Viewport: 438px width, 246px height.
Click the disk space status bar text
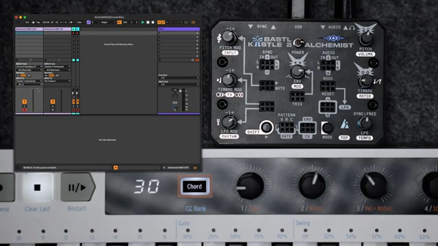(40, 167)
